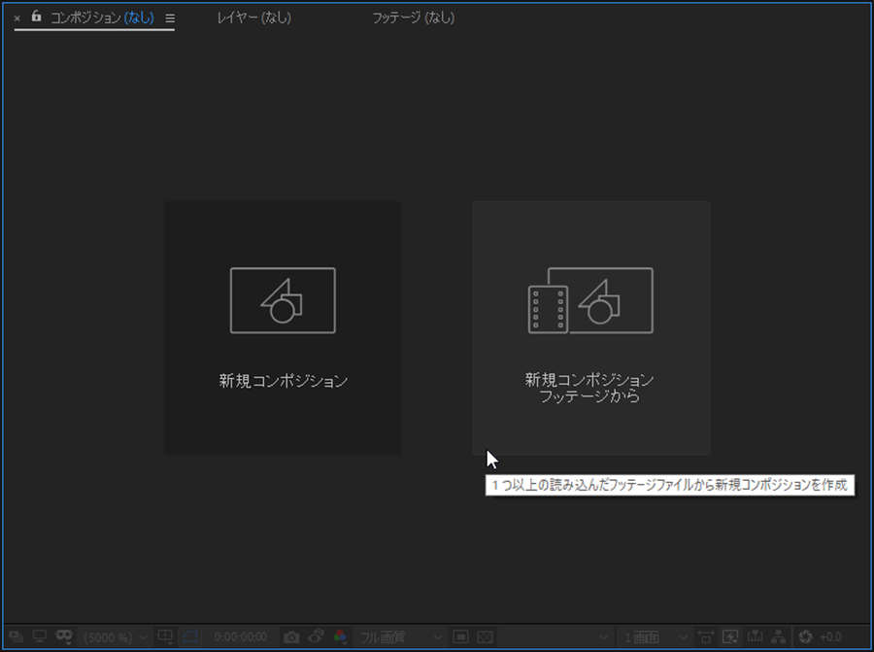Toggle mask and shape path visibility
The image size is (874, 652).
[x=64, y=636]
